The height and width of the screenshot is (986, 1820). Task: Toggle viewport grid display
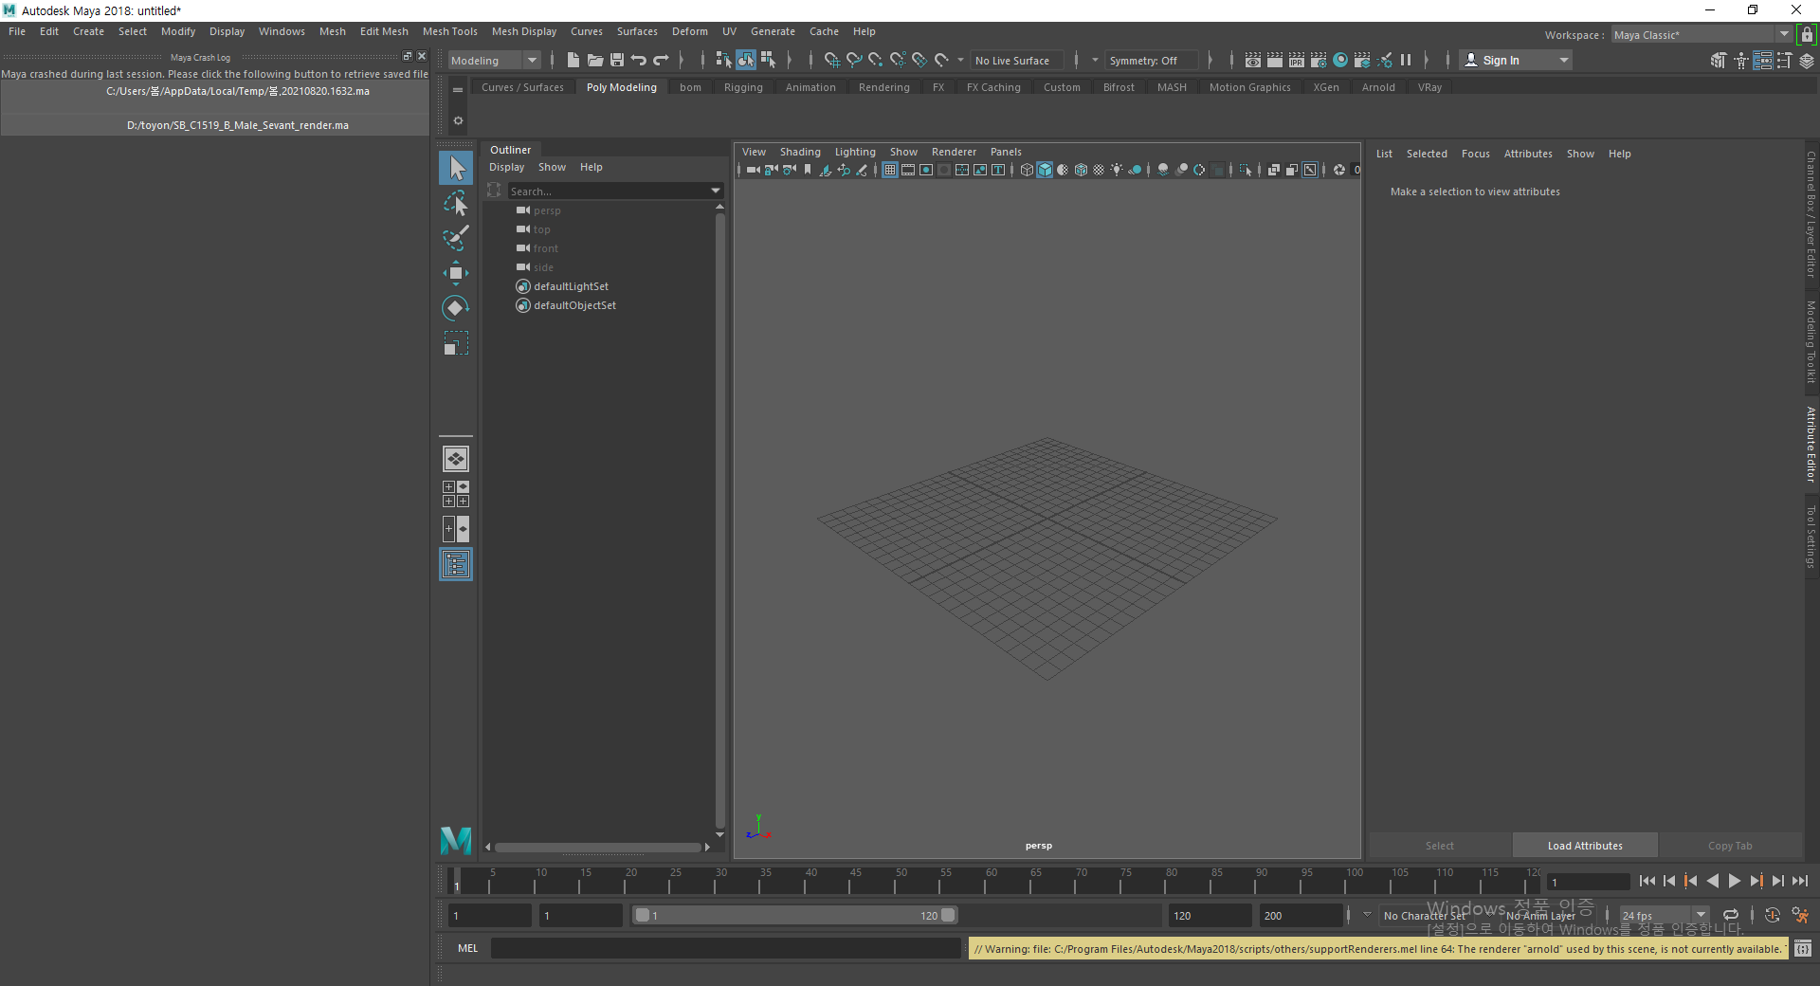coord(890,170)
